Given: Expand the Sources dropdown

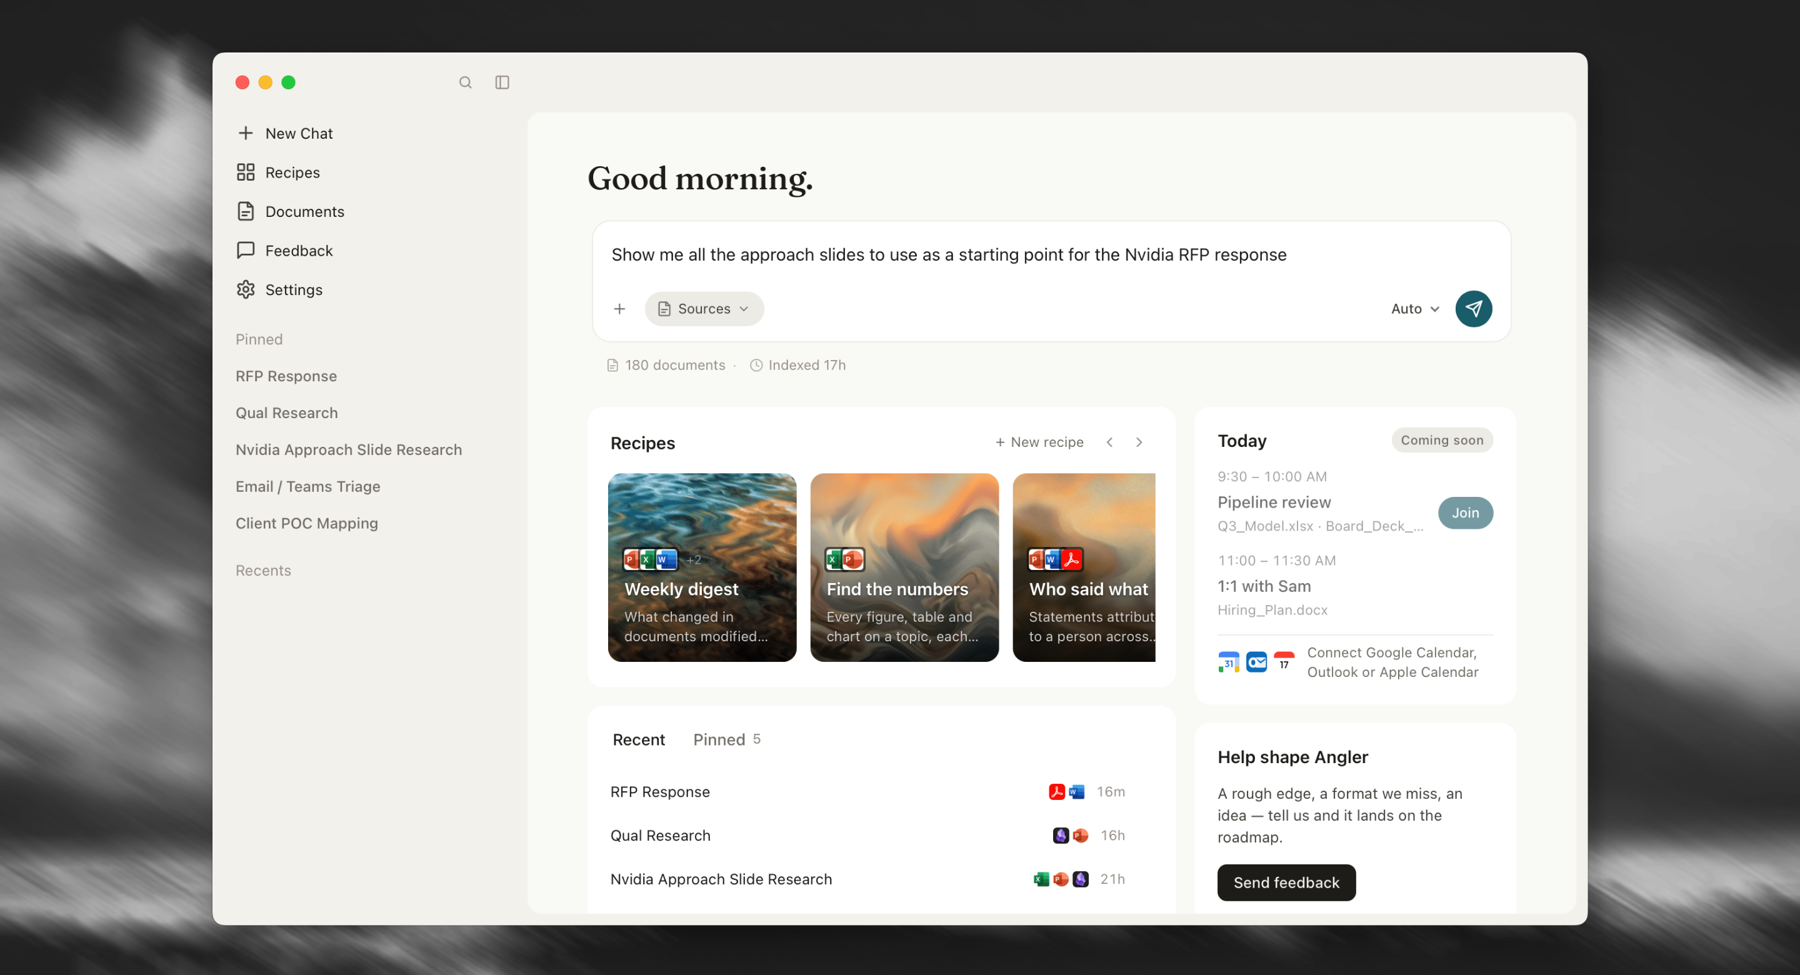Looking at the screenshot, I should click(704, 308).
